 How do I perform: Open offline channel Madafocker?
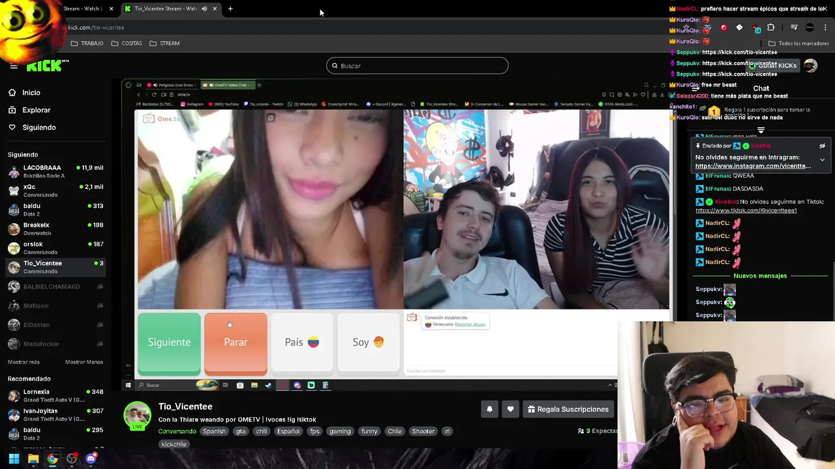(55, 344)
